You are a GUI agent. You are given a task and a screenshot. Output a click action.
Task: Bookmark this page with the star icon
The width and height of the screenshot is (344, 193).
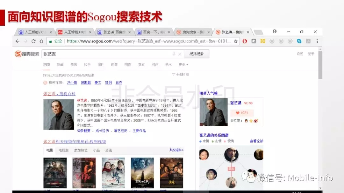point(236,41)
